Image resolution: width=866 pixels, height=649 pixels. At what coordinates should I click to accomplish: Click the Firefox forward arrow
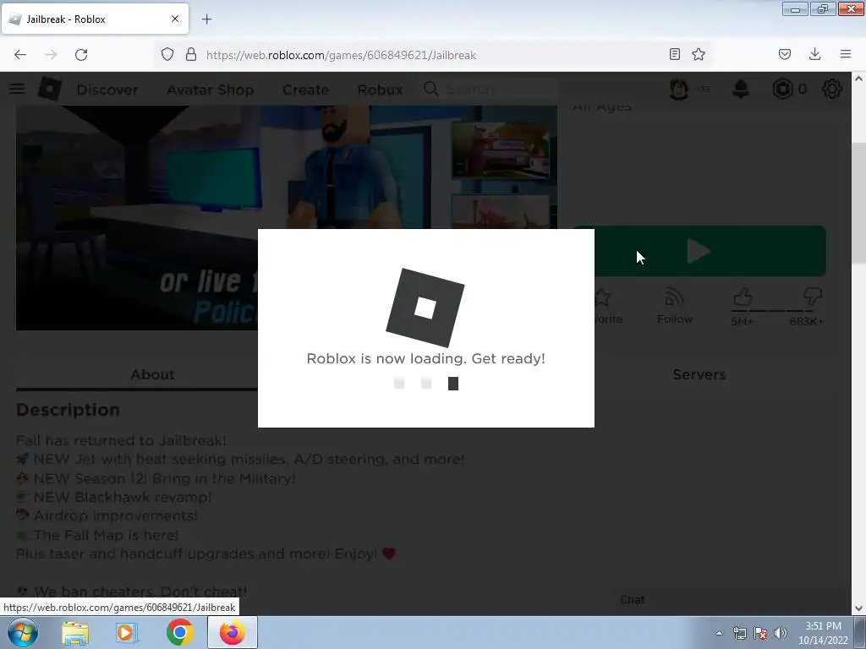click(51, 55)
